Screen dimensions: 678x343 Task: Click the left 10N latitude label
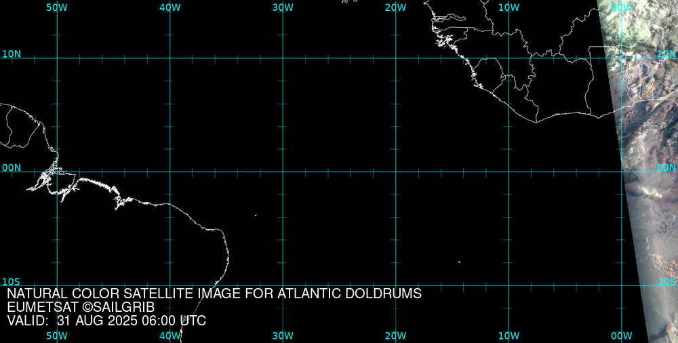[x=12, y=54]
